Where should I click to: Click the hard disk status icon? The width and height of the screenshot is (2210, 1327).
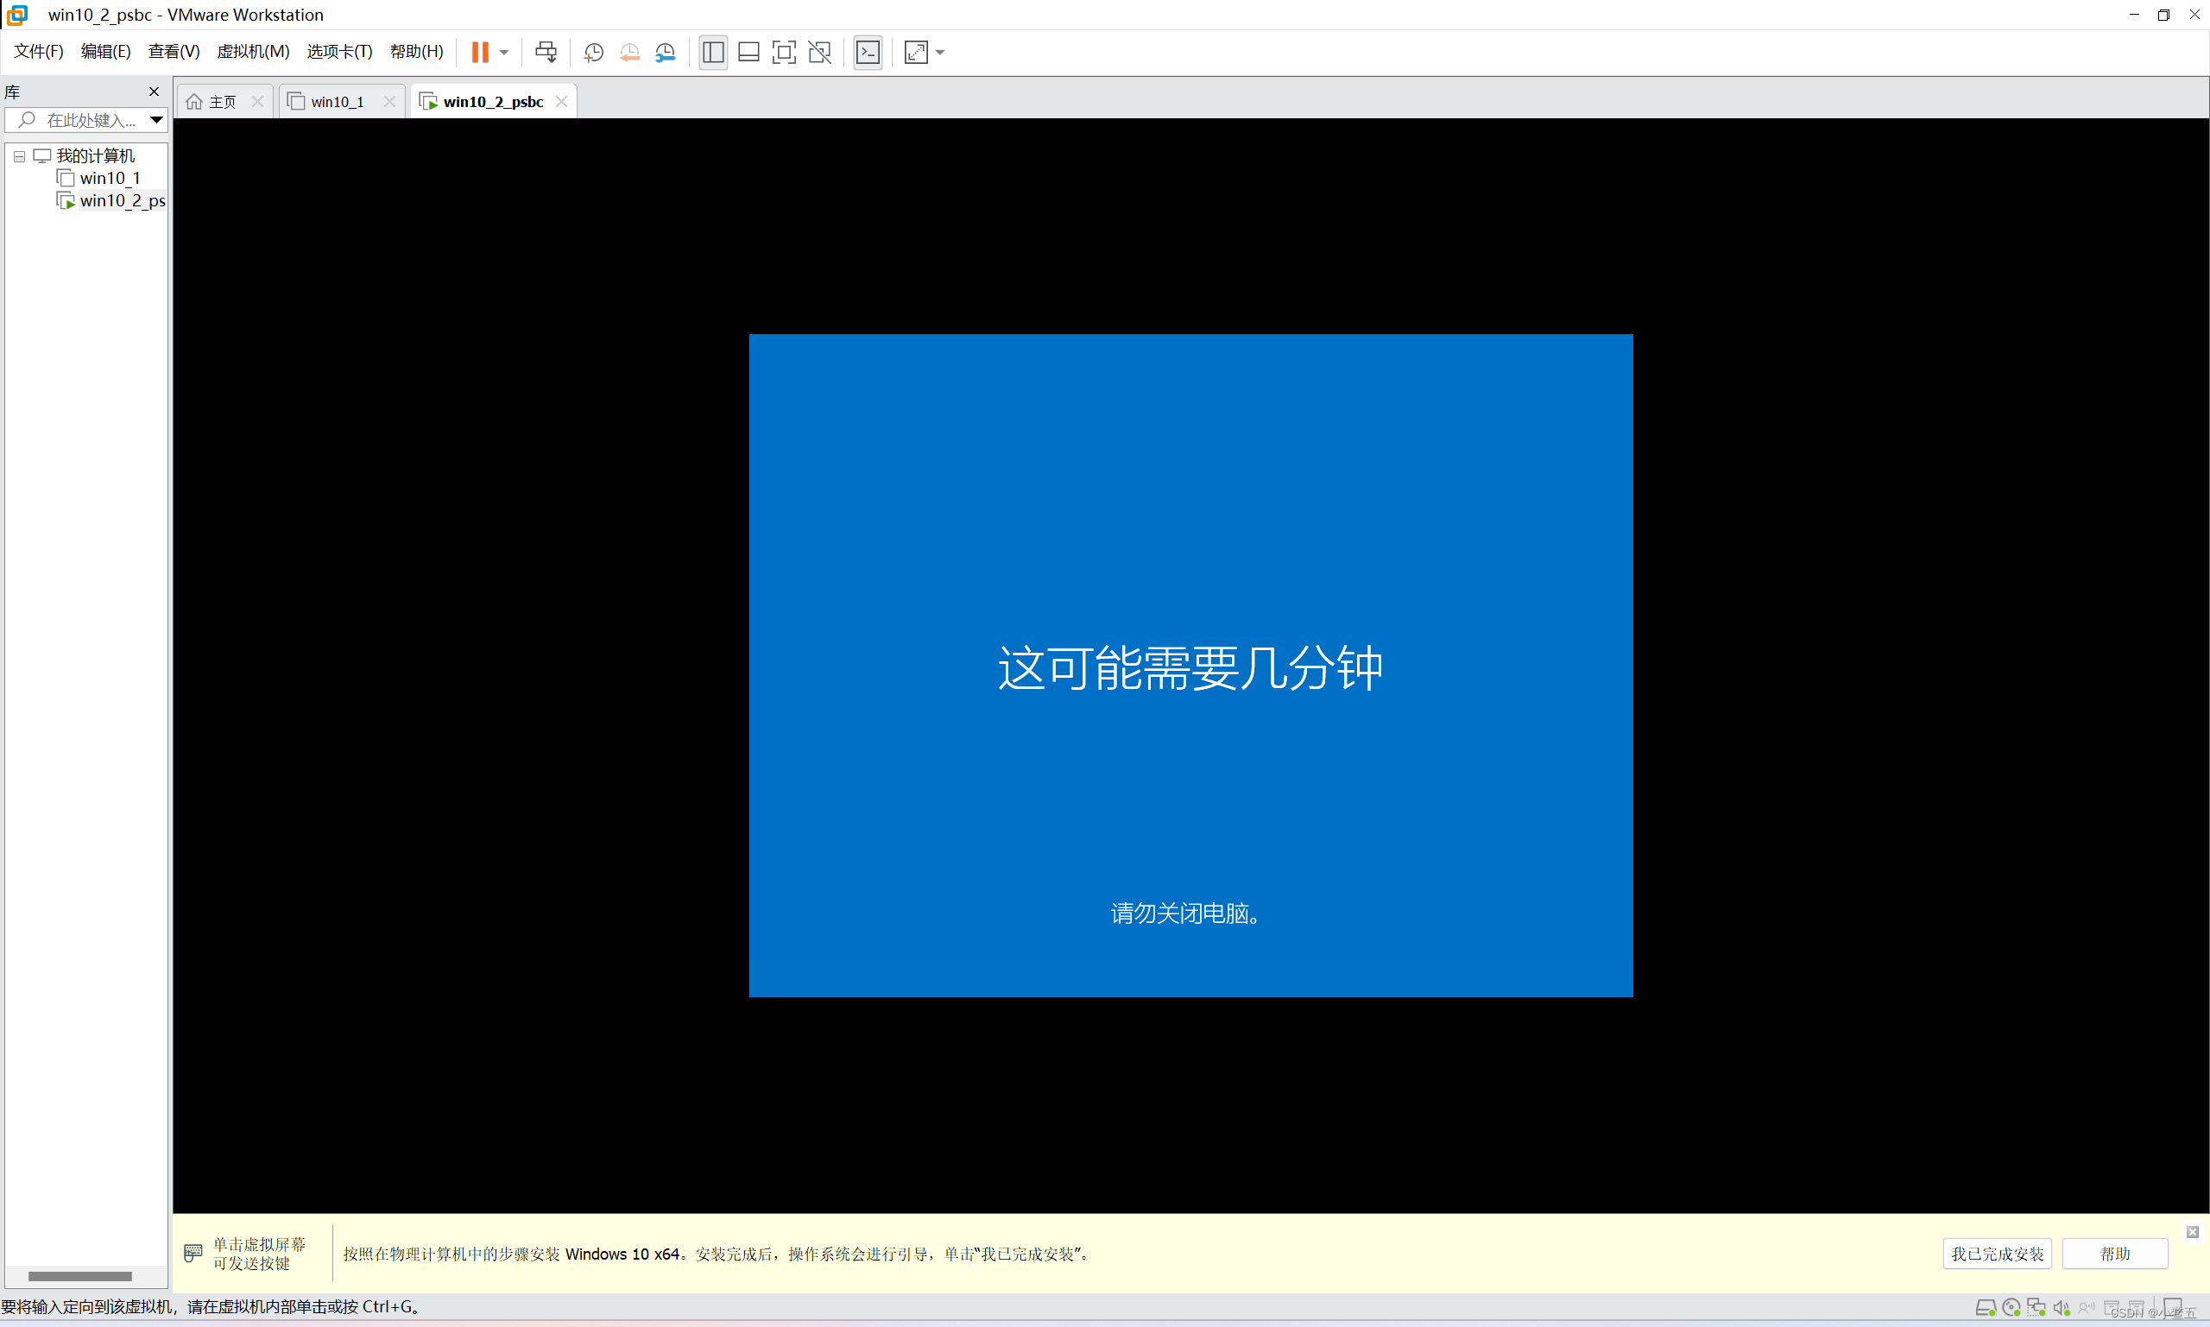(1986, 1307)
